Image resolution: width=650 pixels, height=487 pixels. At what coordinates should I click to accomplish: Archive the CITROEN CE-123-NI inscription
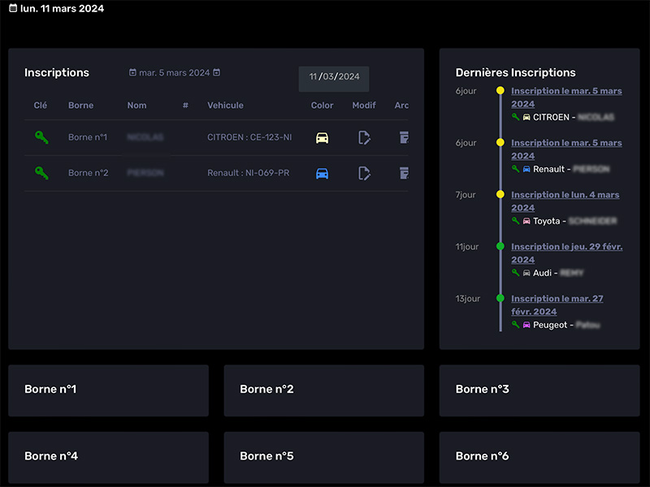click(403, 137)
